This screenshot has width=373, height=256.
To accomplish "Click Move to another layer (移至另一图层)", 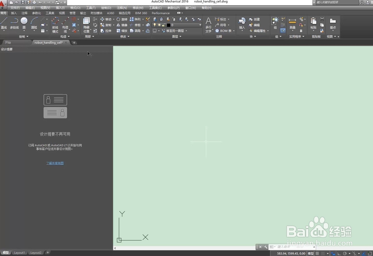I will coord(173,31).
